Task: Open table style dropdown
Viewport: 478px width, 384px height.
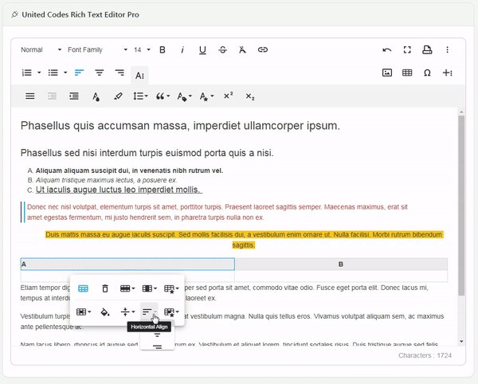Action: [171, 288]
